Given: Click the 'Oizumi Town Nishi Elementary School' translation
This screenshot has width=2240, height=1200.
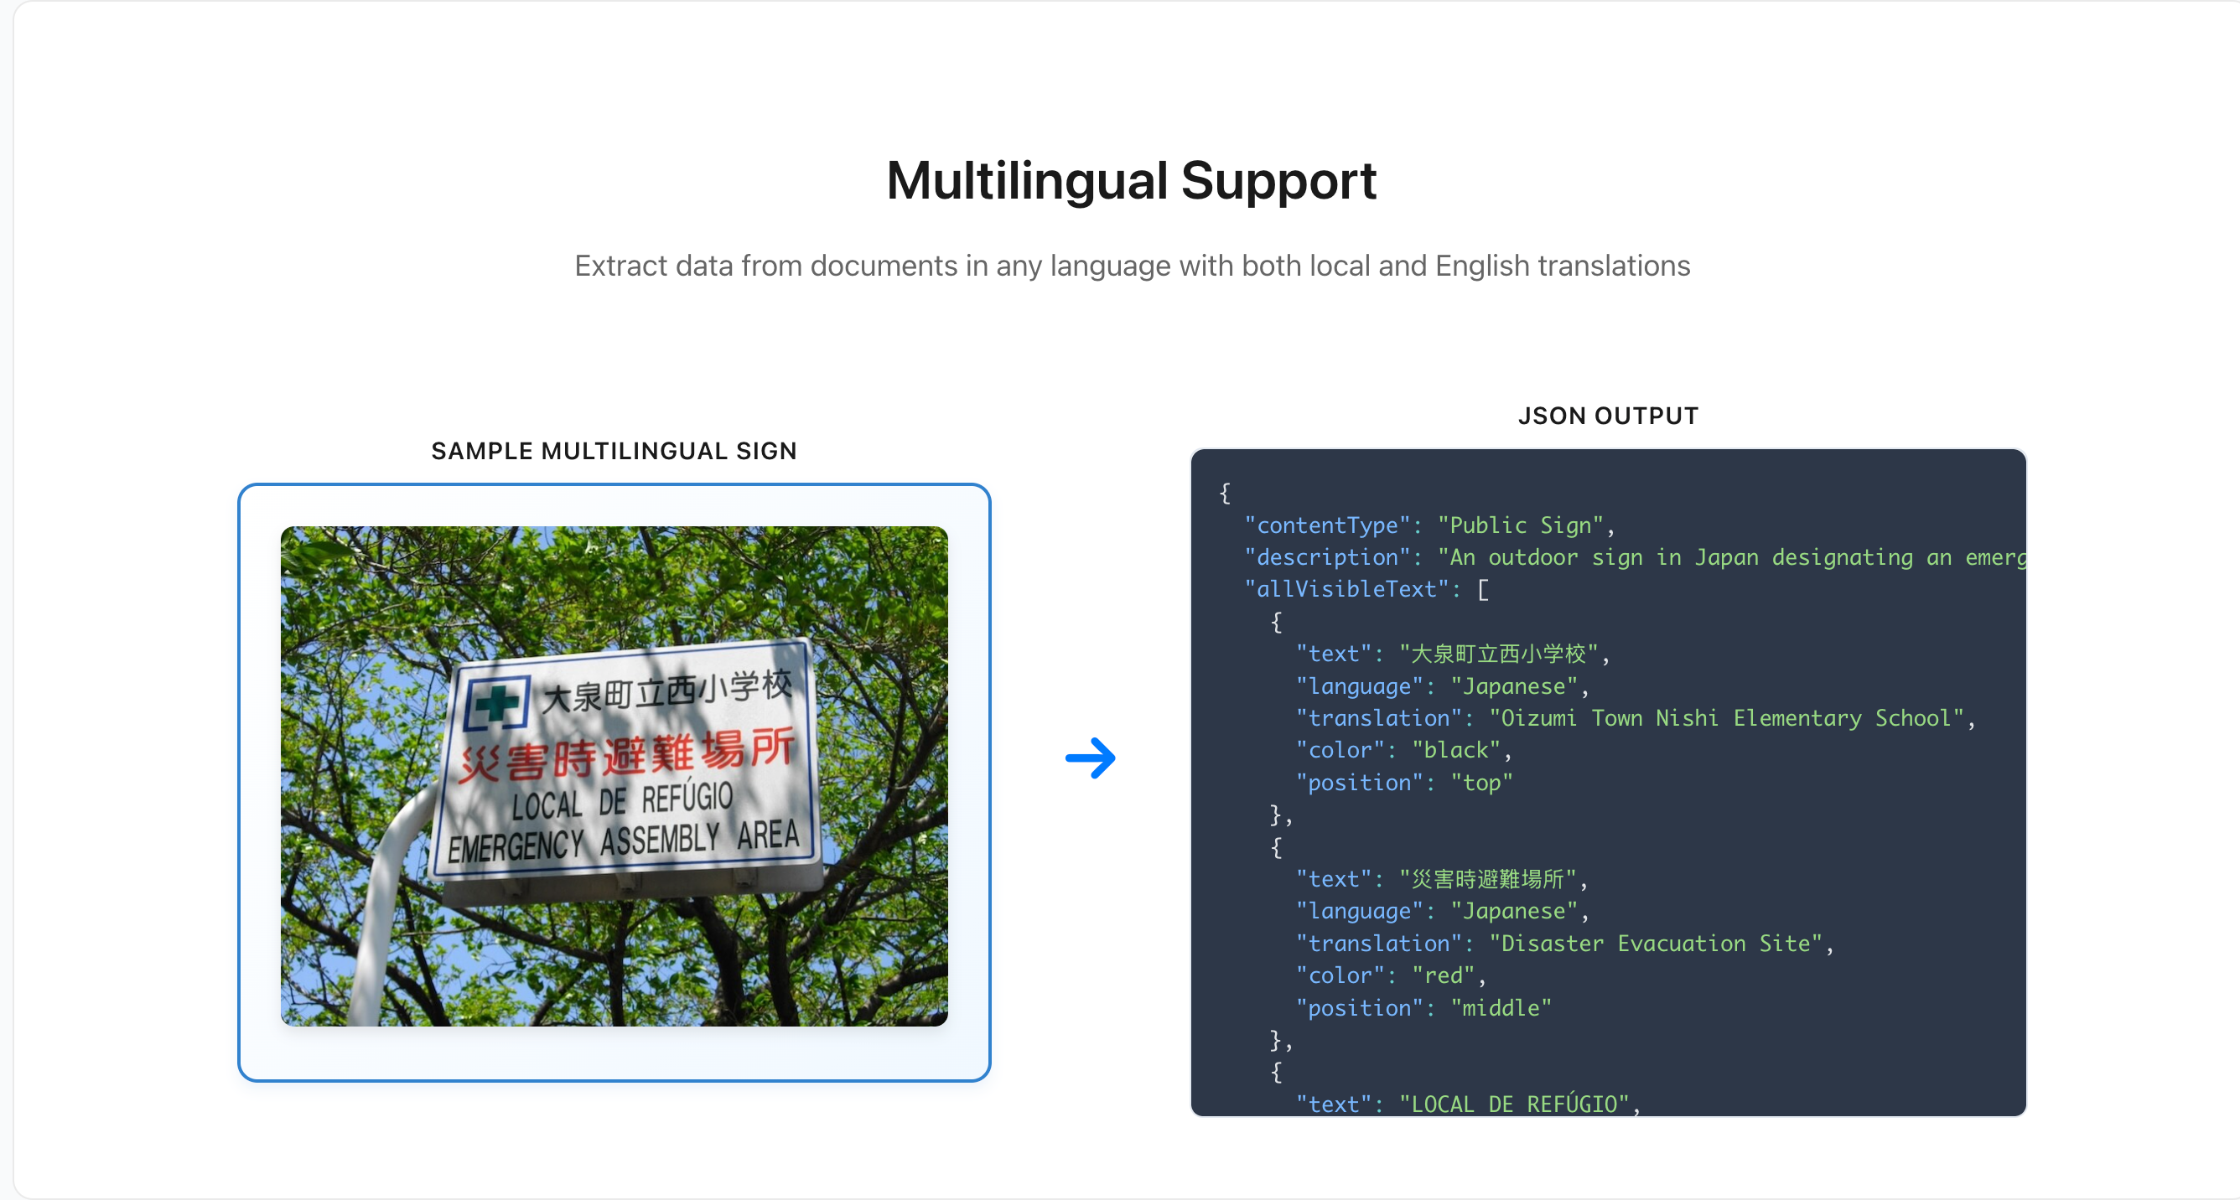Looking at the screenshot, I should click(1726, 718).
